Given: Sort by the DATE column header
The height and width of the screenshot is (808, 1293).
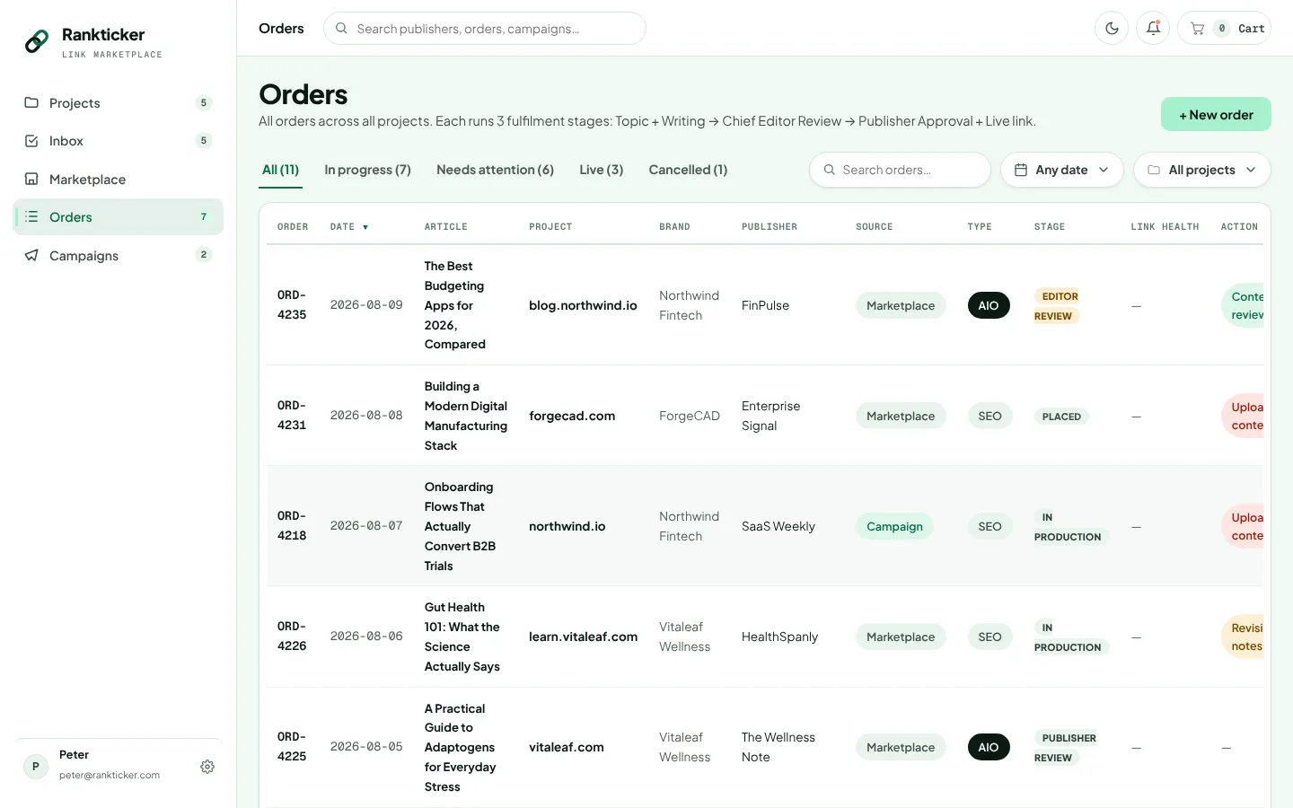Looking at the screenshot, I should [x=349, y=227].
